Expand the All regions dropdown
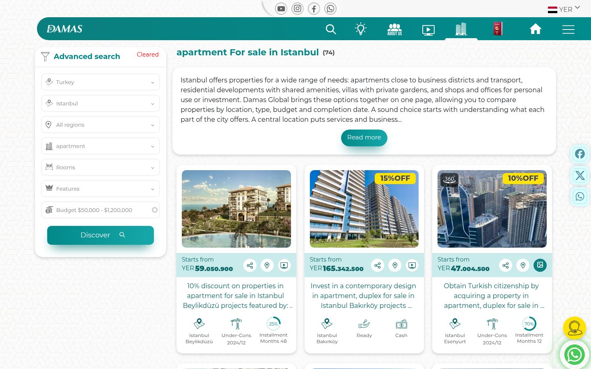The image size is (591, 369). 101,125
